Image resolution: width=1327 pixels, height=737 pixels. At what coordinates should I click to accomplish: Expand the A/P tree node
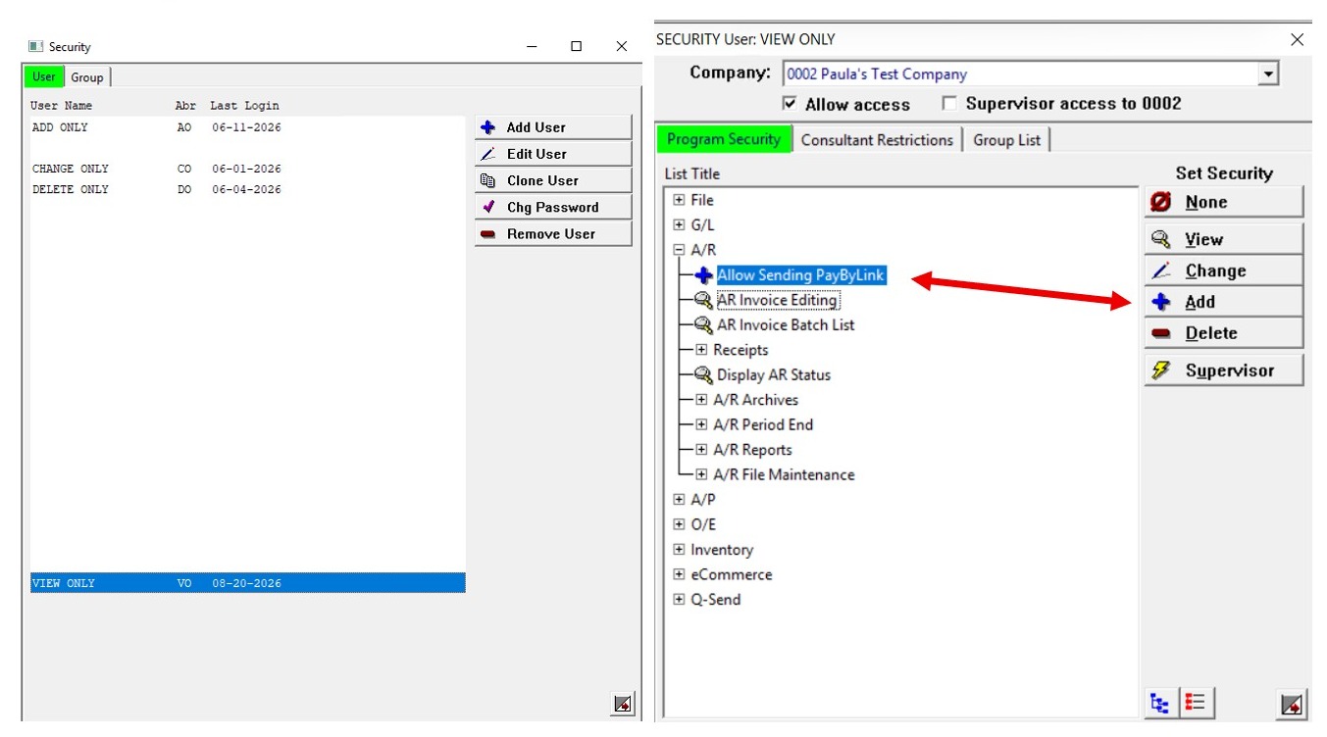(x=679, y=500)
